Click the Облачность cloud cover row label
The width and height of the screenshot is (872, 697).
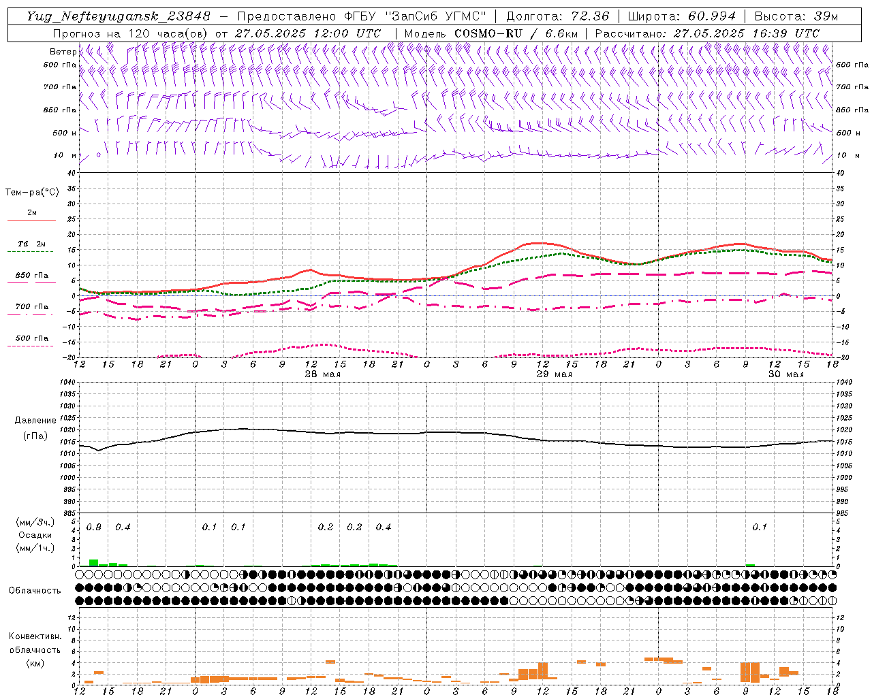(35, 591)
